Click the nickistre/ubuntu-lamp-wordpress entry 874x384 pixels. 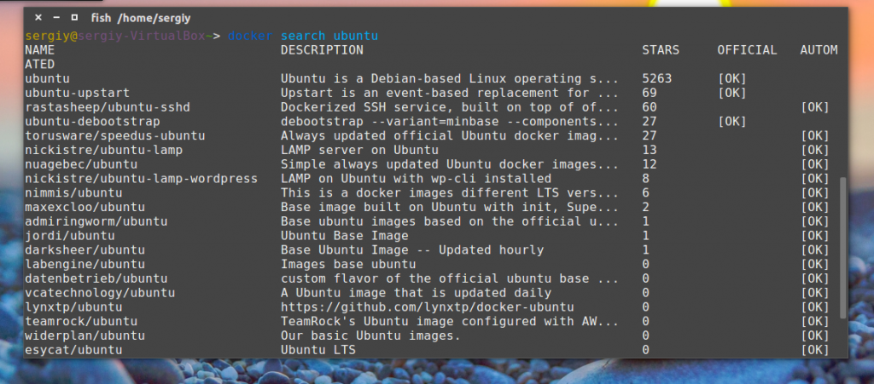(141, 178)
